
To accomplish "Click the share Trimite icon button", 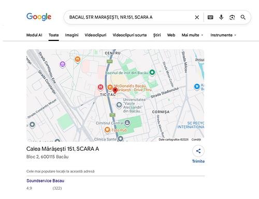I will coord(198,151).
